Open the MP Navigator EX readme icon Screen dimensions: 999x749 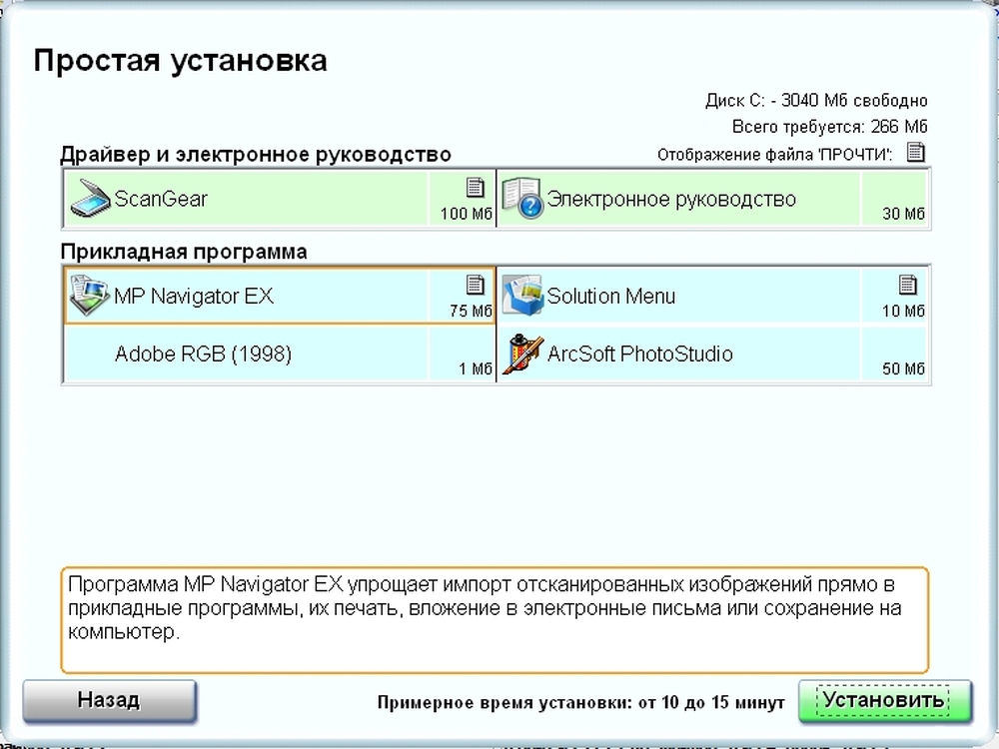(476, 285)
